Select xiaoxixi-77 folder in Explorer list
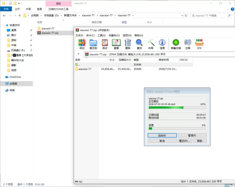 point(46,28)
